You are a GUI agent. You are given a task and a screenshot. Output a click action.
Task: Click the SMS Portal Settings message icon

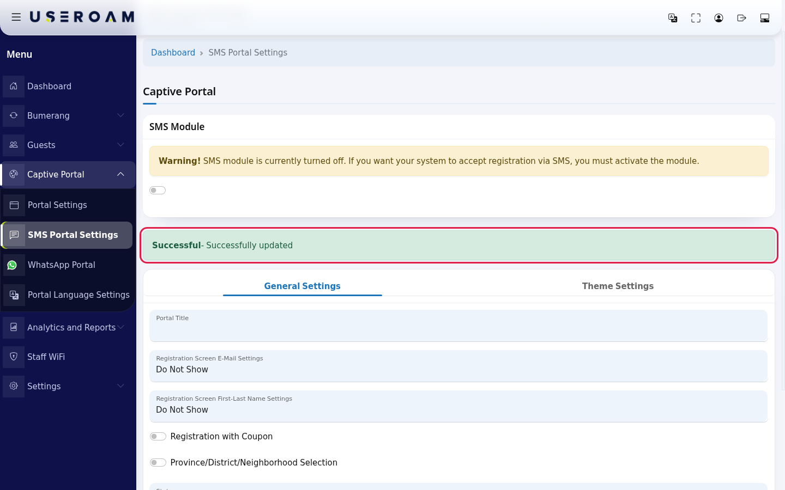(14, 235)
